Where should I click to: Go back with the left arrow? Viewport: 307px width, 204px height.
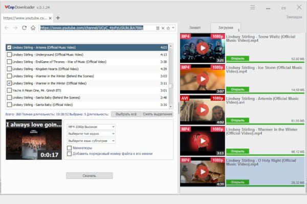(7, 28)
